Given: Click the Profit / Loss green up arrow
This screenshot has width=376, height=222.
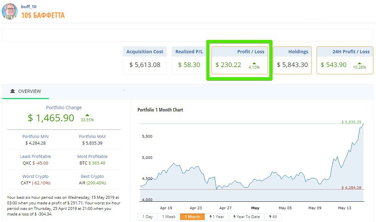Looking at the screenshot, I should coord(254,63).
